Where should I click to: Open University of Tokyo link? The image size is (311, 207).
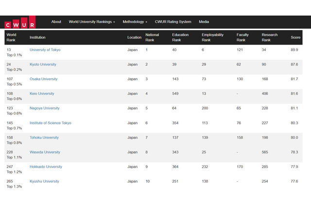pyautogui.click(x=45, y=50)
